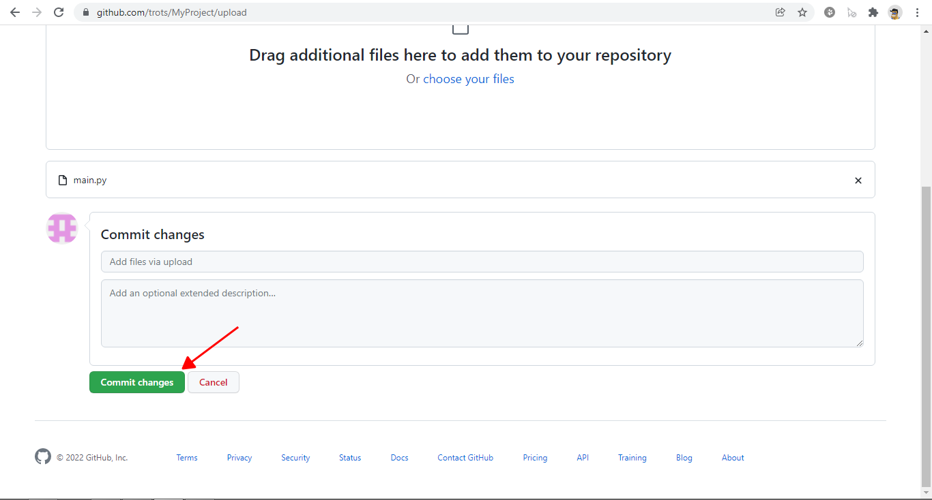Click the main.py file icon

coord(63,181)
